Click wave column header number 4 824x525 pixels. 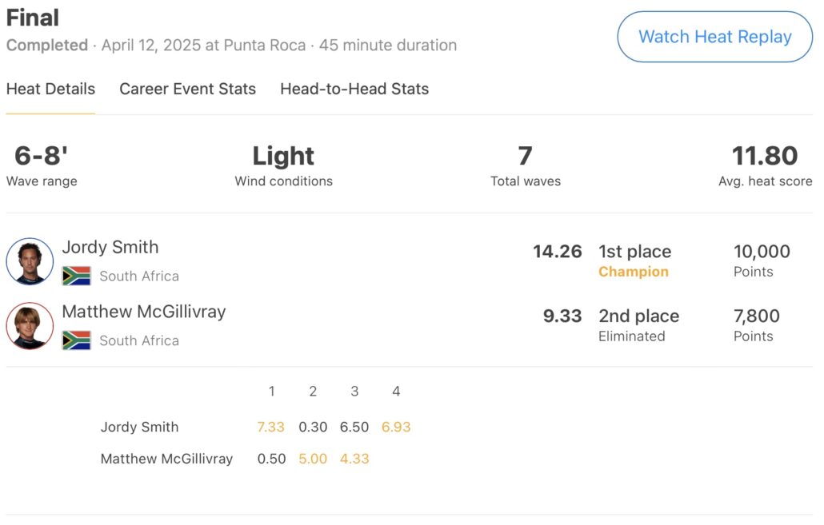(396, 392)
